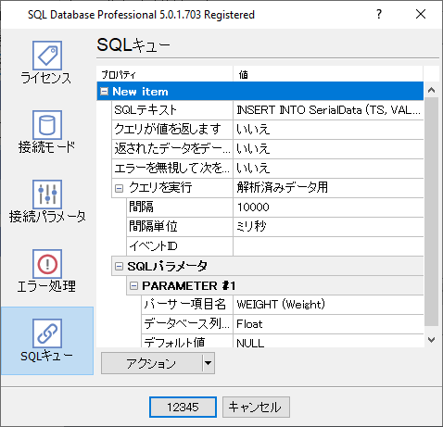Select the 返されたデータをデー... property

(172, 149)
